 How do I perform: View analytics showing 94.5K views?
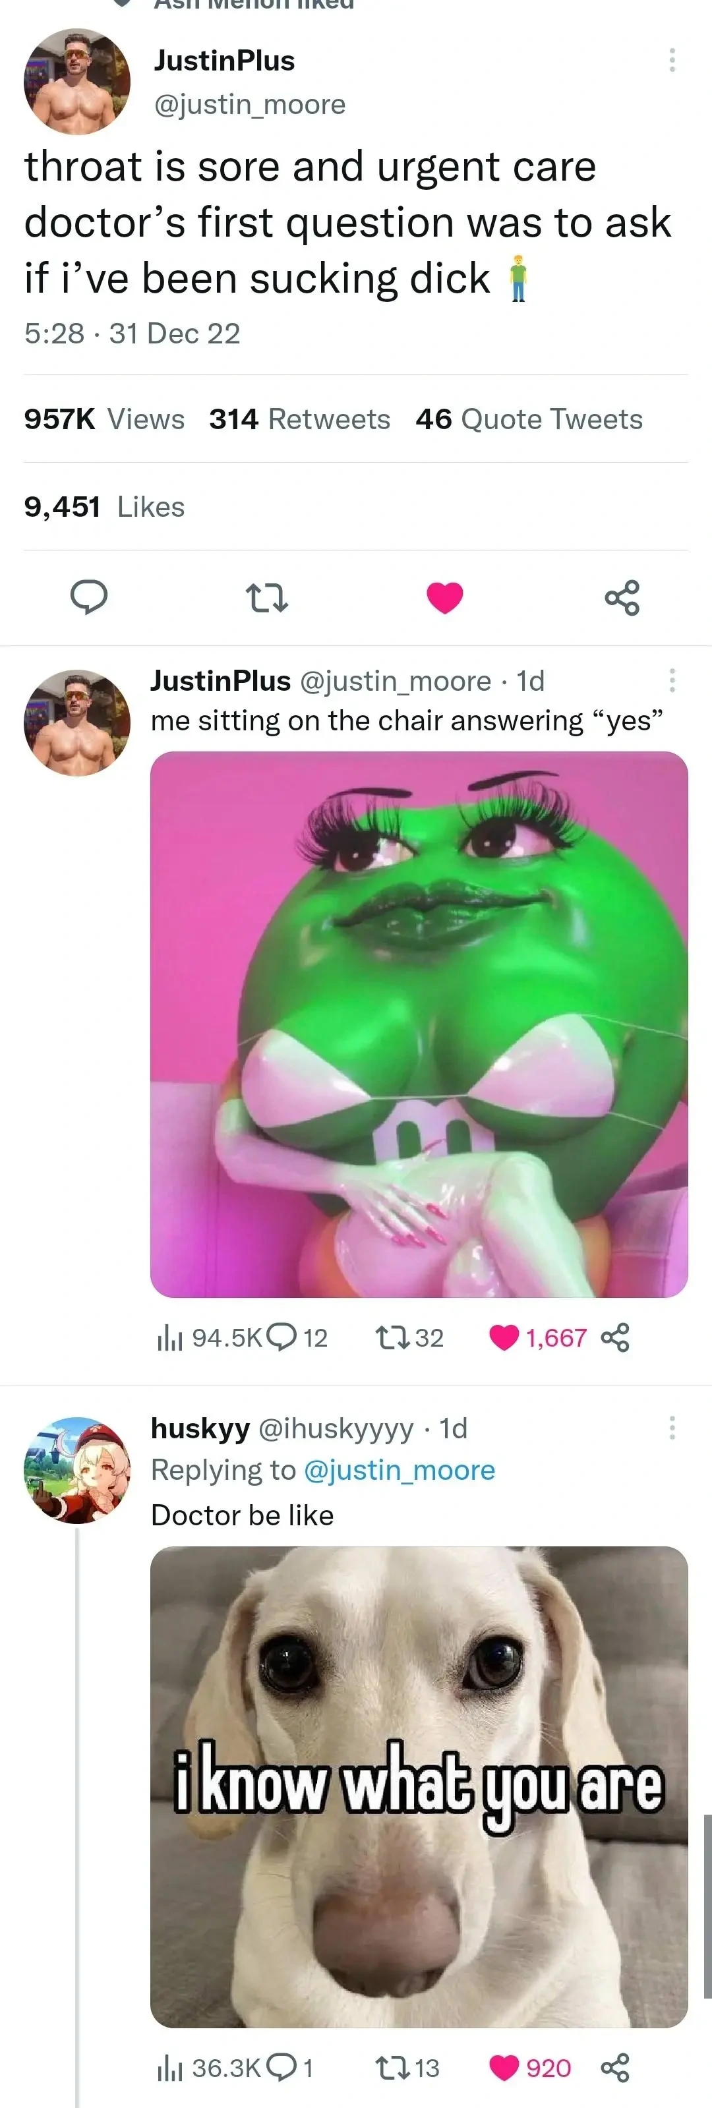click(210, 1338)
